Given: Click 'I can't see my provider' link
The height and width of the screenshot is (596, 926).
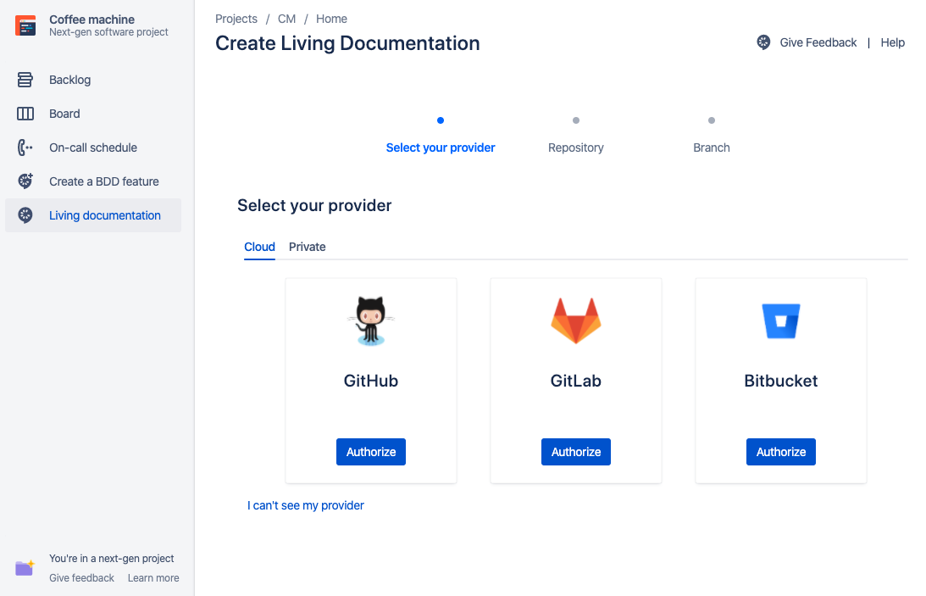Looking at the screenshot, I should (x=305, y=505).
